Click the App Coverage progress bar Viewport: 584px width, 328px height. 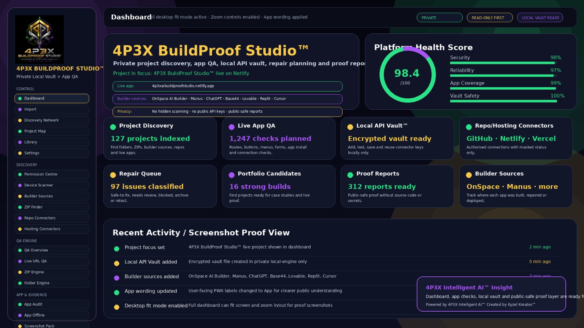click(504, 88)
